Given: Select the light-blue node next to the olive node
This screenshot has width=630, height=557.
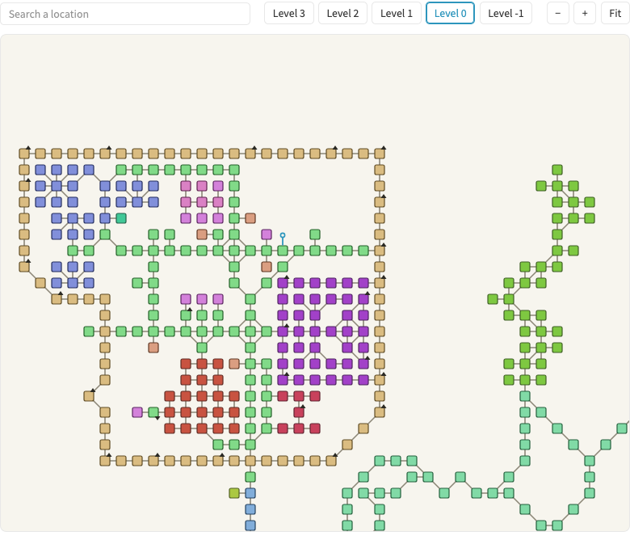Looking at the screenshot, I should click(250, 493).
